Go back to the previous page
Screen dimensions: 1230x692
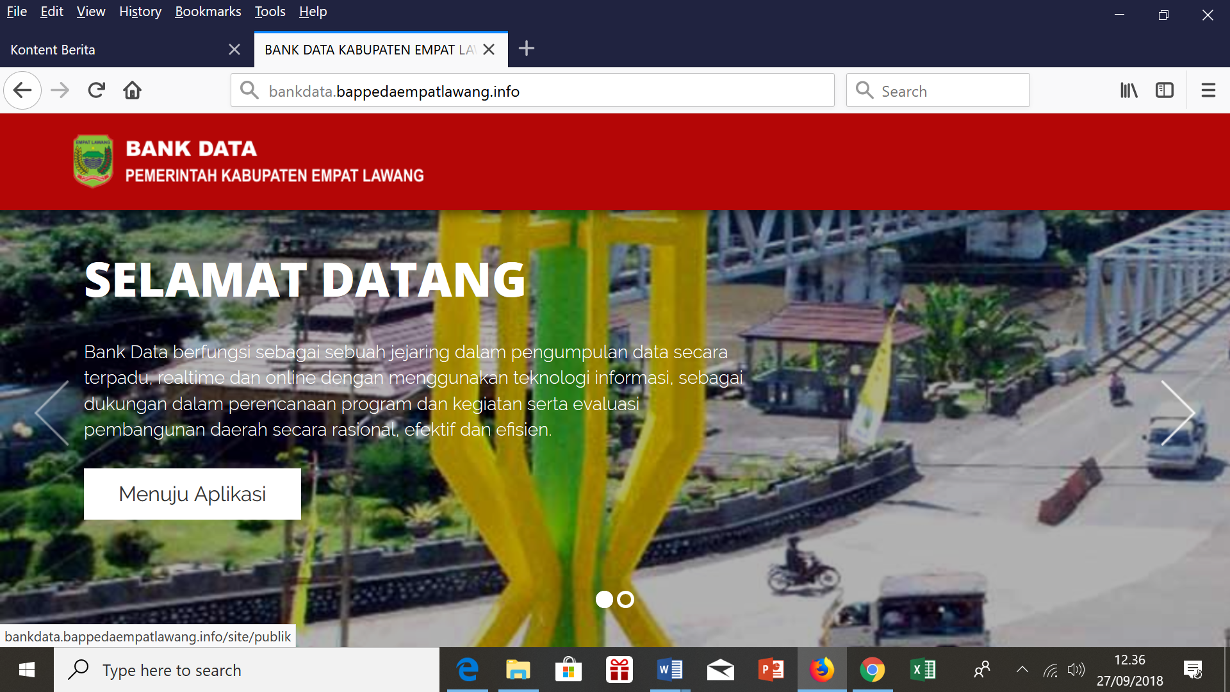click(22, 90)
